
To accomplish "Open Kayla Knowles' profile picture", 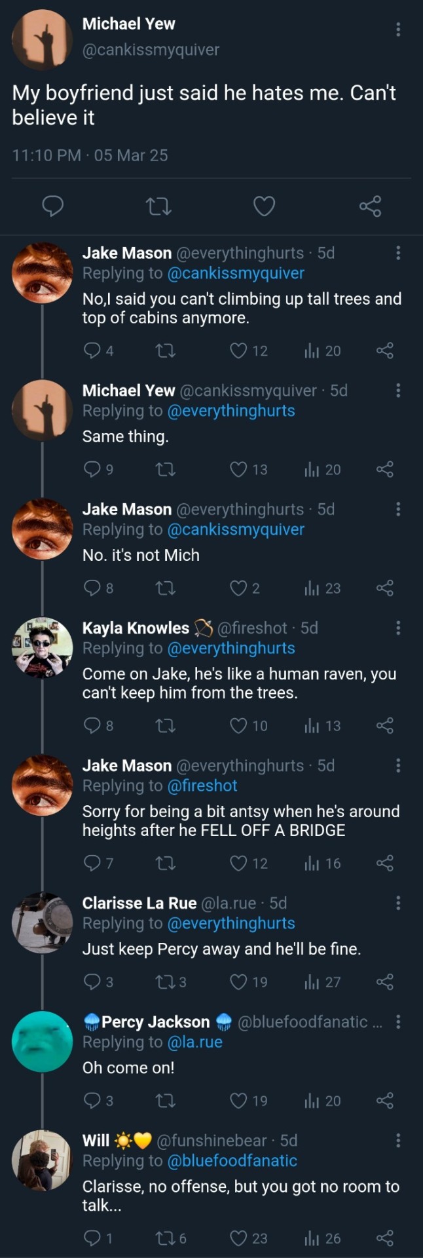I will coord(43,647).
